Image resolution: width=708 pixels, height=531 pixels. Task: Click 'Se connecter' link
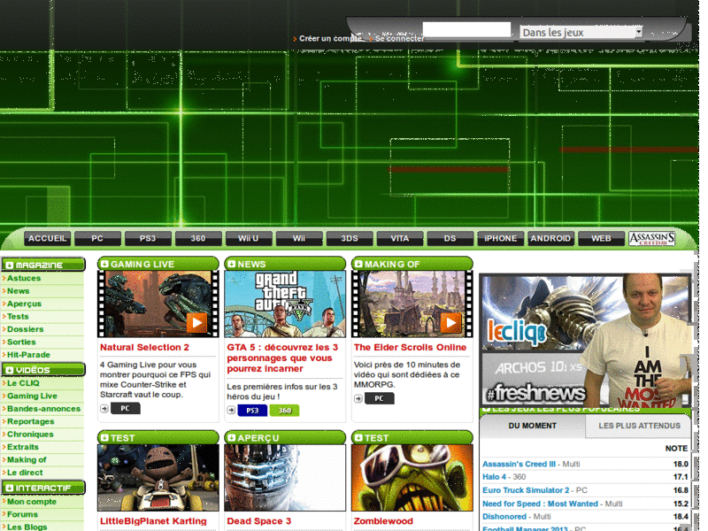[400, 39]
